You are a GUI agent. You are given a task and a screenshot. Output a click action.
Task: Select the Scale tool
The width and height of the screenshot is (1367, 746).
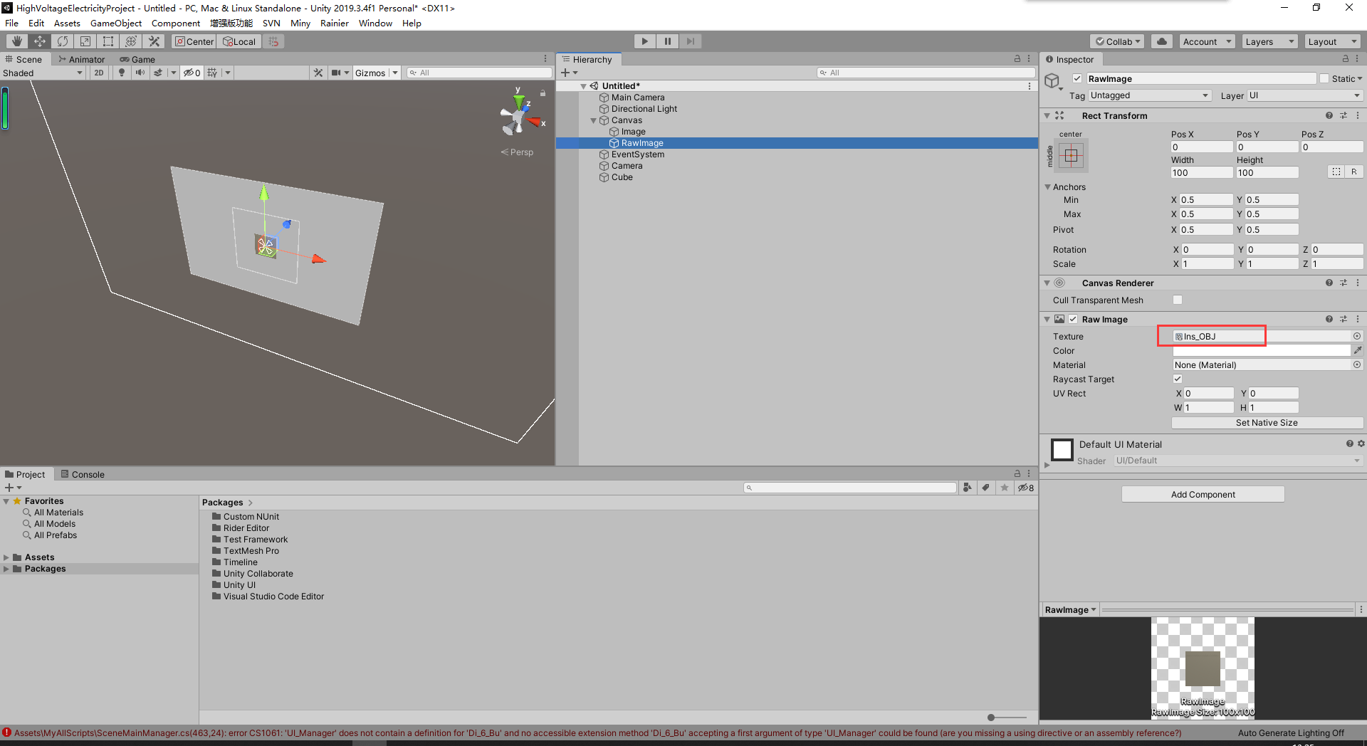[x=85, y=41]
